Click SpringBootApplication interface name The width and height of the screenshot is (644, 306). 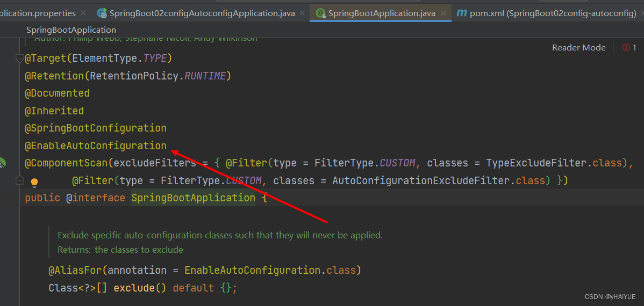[193, 198]
